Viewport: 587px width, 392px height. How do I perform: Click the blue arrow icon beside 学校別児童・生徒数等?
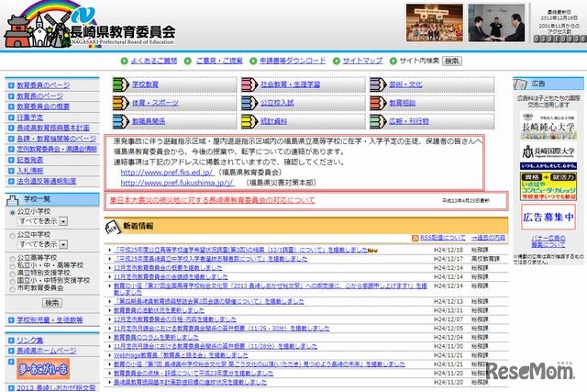[11, 320]
